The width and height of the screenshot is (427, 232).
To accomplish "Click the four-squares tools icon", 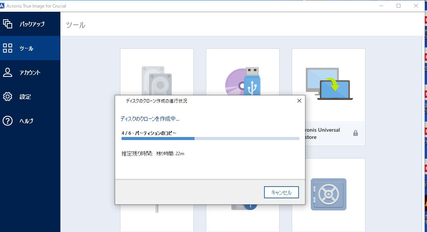I will coord(8,48).
